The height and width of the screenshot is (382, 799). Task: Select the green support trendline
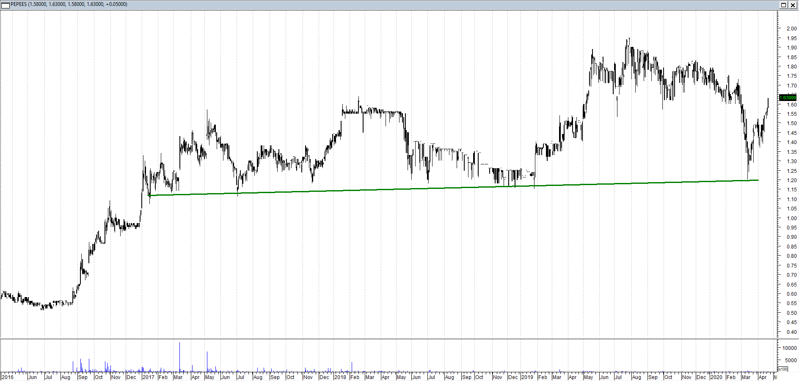(x=423, y=188)
